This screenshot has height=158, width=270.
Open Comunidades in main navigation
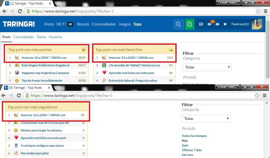pyautogui.click(x=104, y=24)
